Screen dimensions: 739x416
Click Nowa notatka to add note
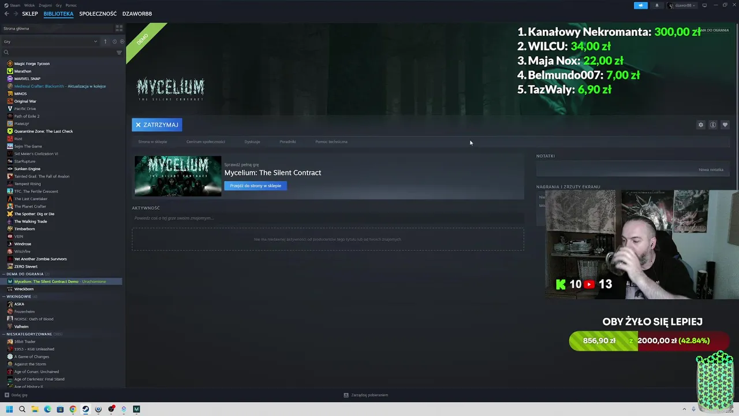[x=711, y=170]
